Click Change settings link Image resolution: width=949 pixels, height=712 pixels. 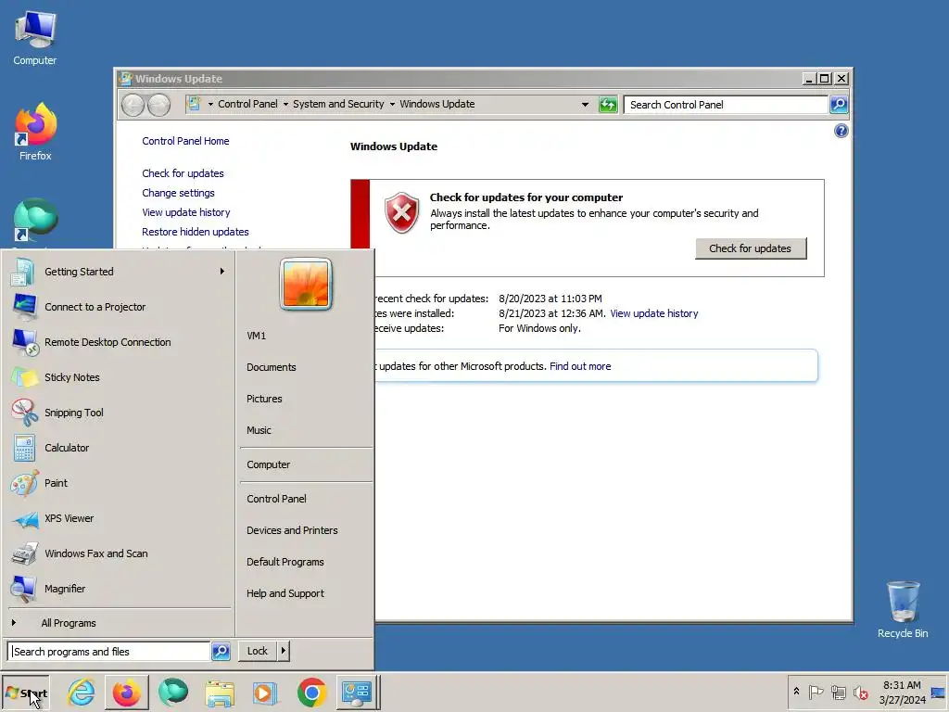(178, 193)
